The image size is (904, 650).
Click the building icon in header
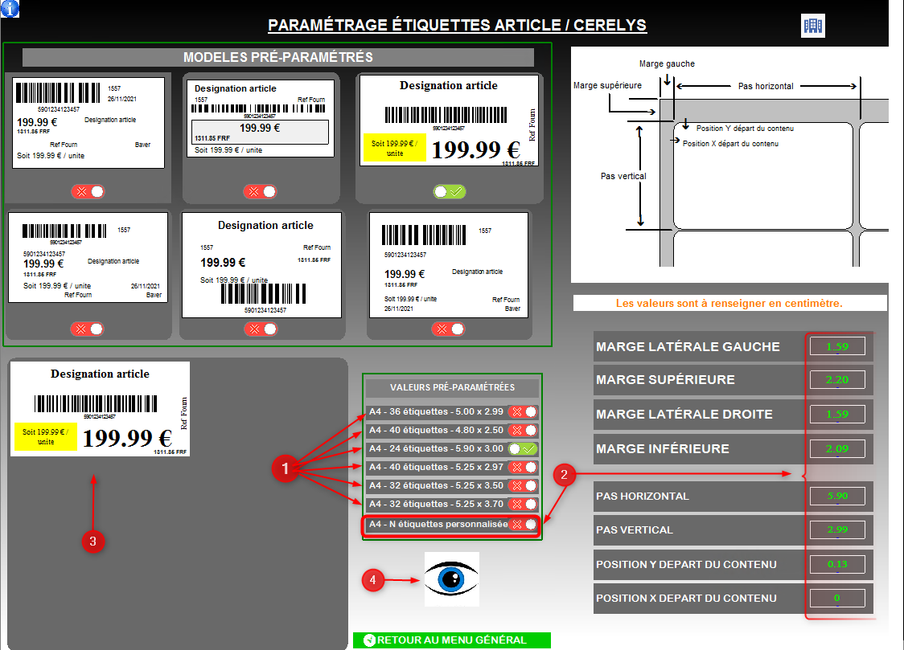[813, 26]
